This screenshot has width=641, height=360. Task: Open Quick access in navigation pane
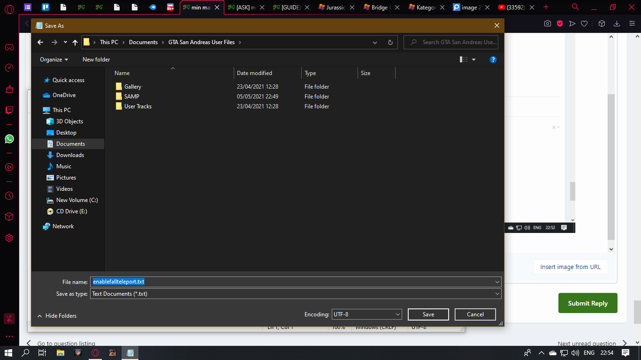click(69, 80)
